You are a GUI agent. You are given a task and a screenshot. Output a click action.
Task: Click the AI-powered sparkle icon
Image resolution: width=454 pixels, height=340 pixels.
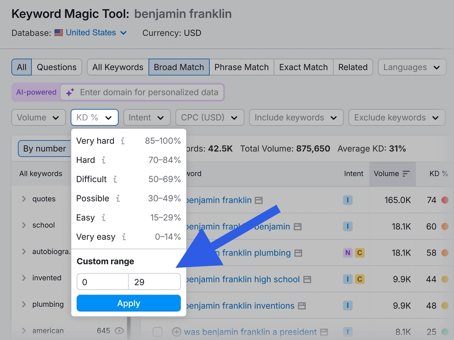pos(70,92)
